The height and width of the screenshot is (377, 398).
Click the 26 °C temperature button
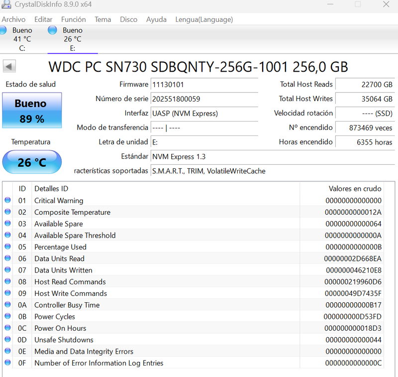tap(32, 162)
